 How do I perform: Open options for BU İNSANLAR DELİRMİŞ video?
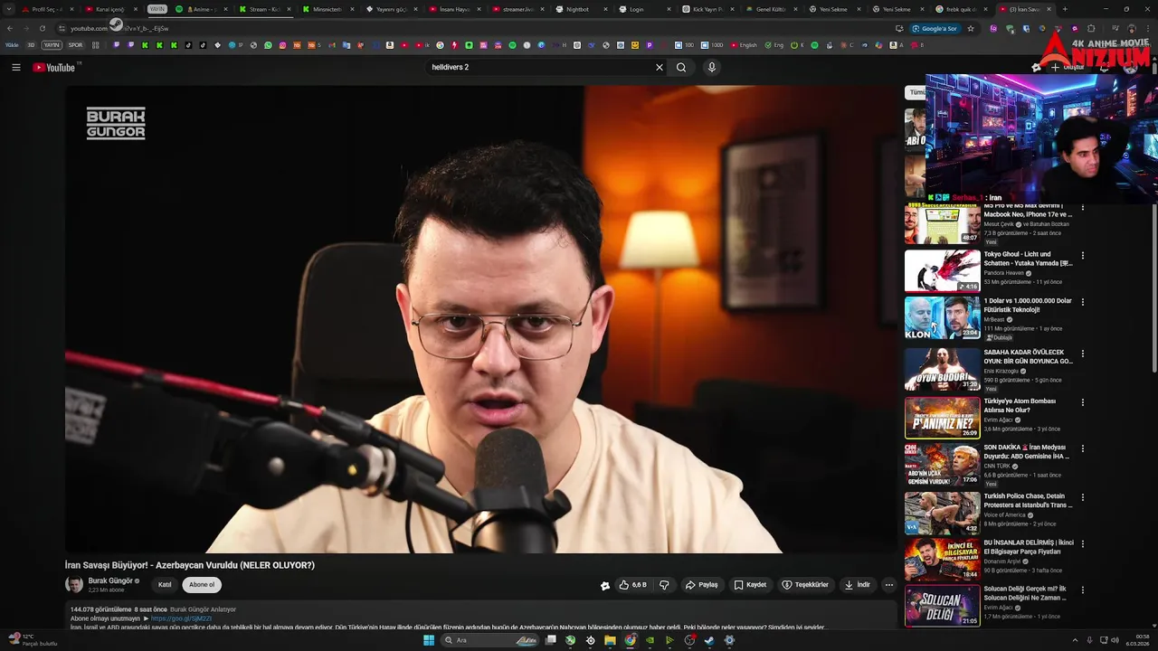(1082, 544)
